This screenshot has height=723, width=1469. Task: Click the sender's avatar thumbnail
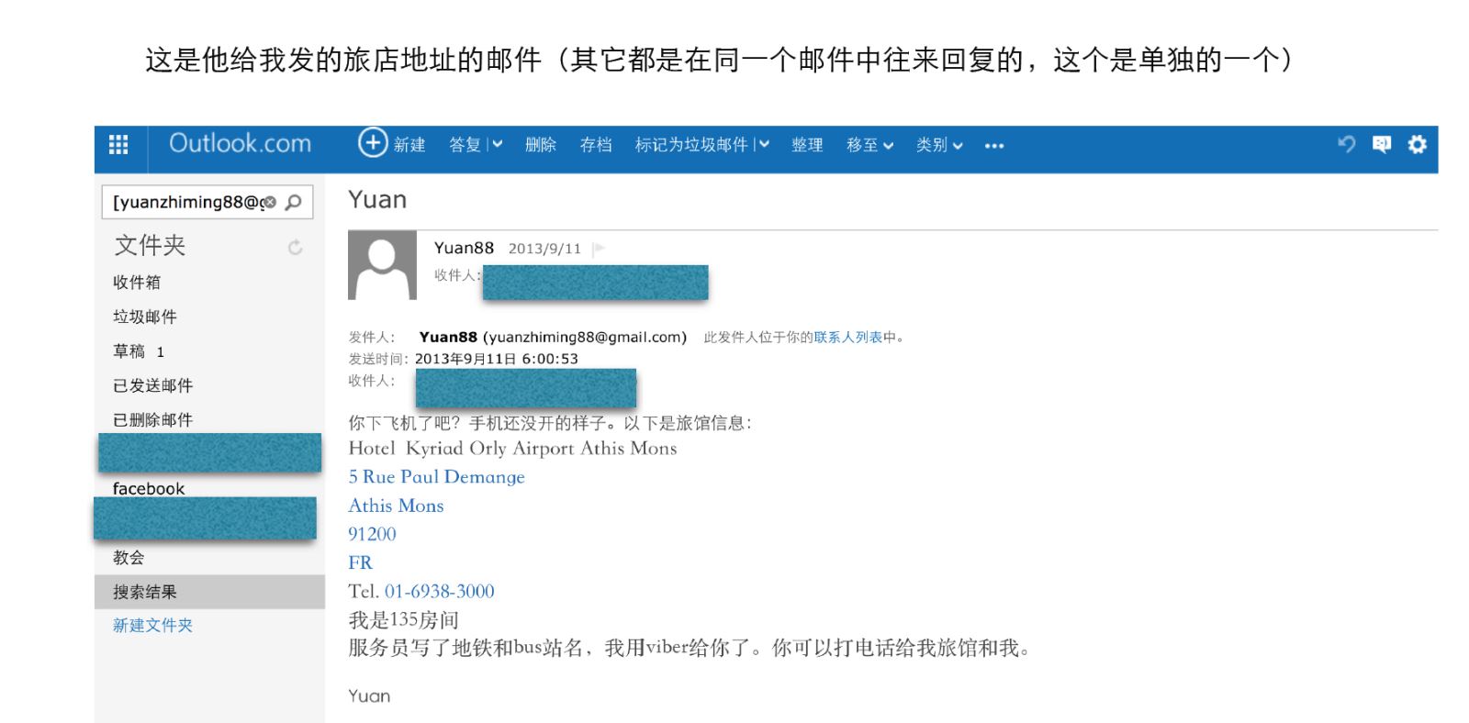[382, 265]
